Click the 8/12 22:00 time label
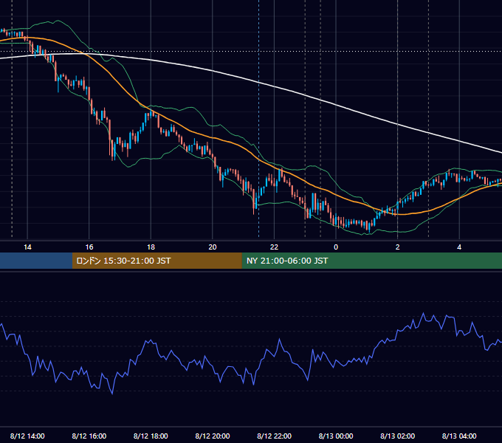 [275, 436]
